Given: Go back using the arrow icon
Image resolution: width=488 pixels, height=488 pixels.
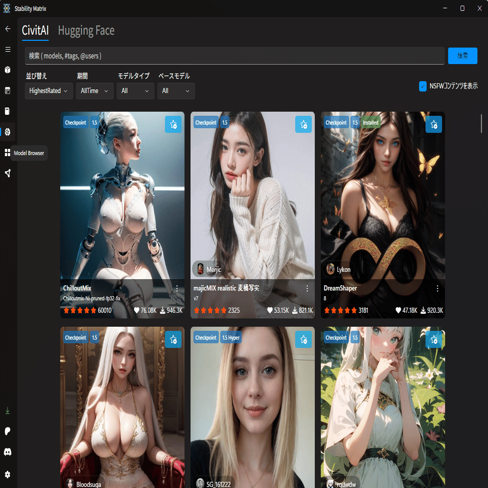Looking at the screenshot, I should (8, 28).
